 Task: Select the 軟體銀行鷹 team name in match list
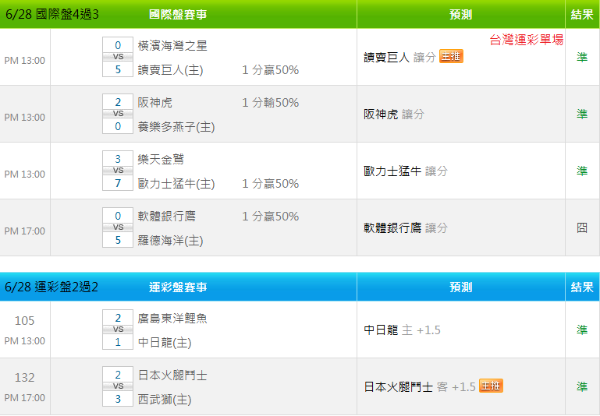click(x=166, y=217)
